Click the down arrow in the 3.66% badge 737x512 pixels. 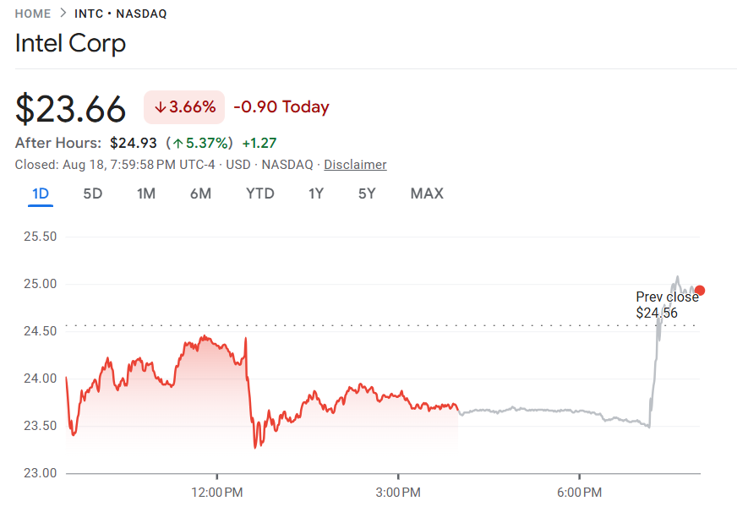160,107
